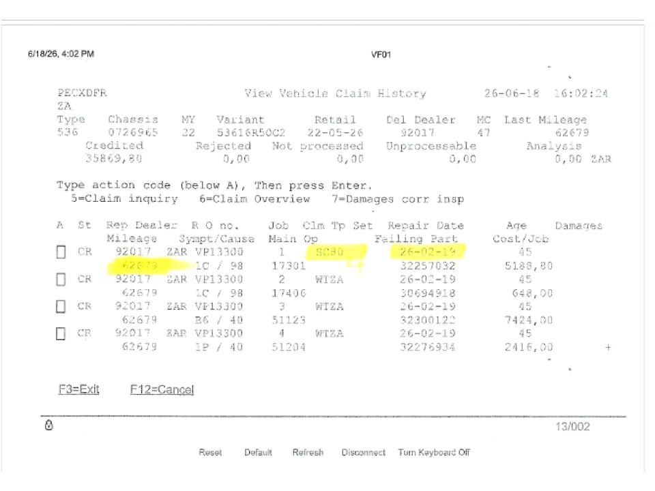
Task: Click the Reset button
Action: [210, 453]
